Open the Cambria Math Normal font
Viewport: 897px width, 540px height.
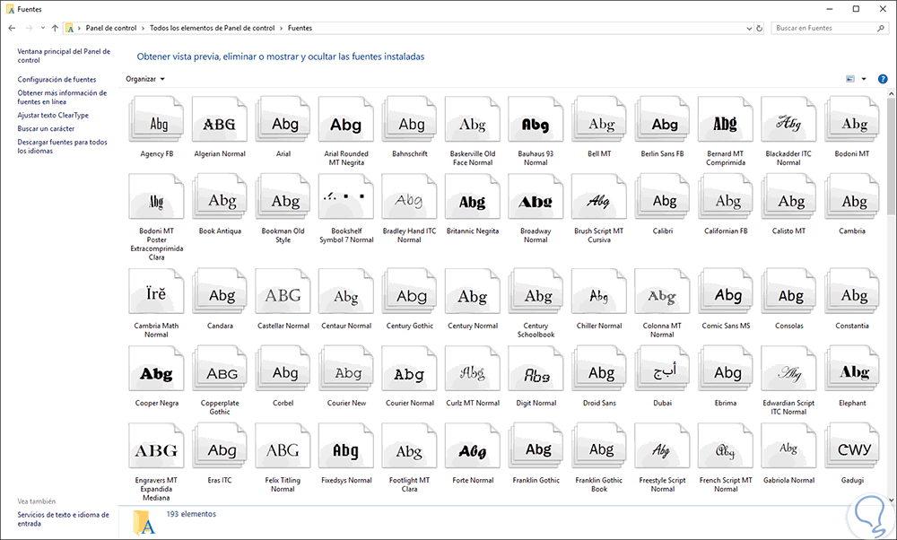coord(156,296)
